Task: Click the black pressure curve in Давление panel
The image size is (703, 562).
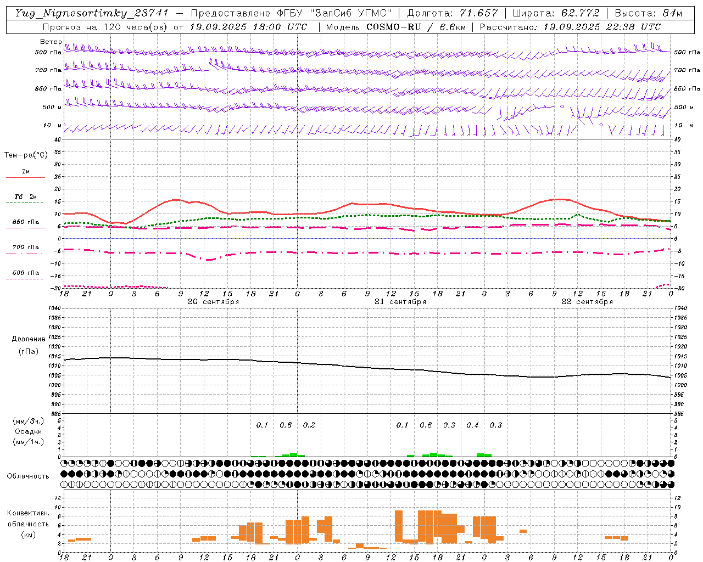Action: [x=368, y=367]
